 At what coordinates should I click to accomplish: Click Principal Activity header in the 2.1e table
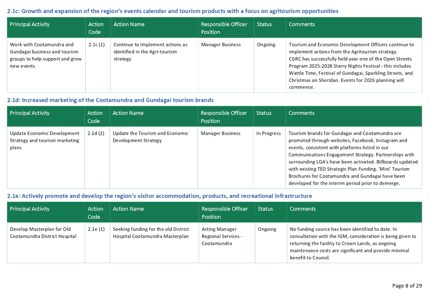(x=30, y=209)
